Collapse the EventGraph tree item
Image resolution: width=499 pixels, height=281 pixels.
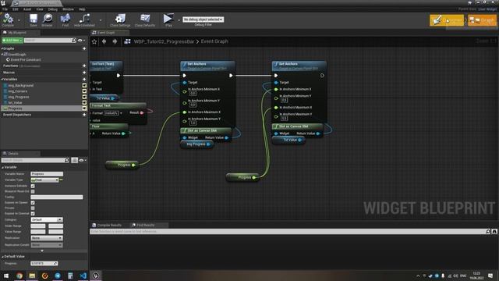(x=2, y=55)
